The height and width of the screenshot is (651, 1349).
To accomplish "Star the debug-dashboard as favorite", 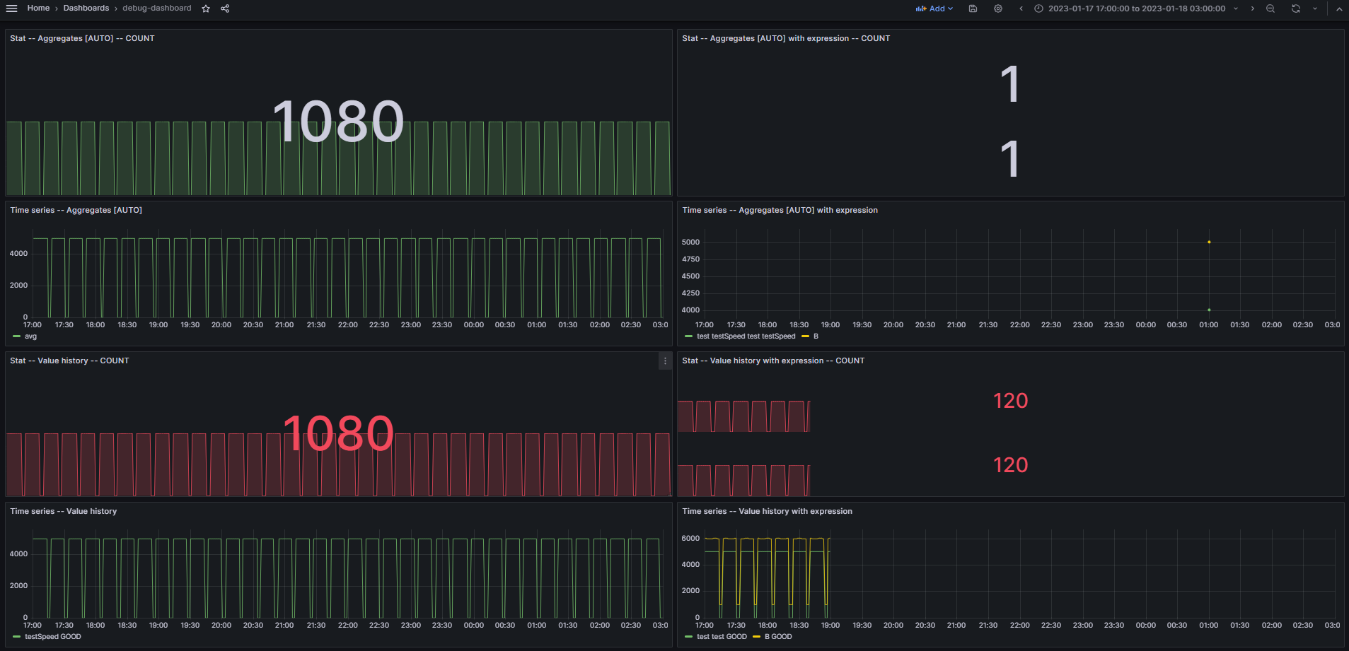I will 205,8.
